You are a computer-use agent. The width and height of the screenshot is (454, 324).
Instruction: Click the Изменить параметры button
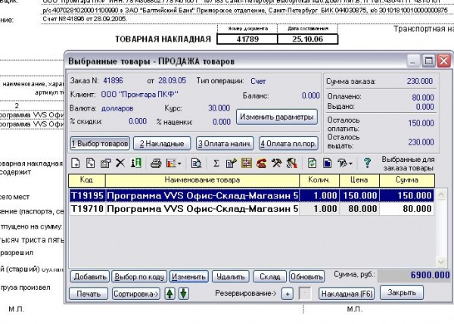(x=275, y=117)
